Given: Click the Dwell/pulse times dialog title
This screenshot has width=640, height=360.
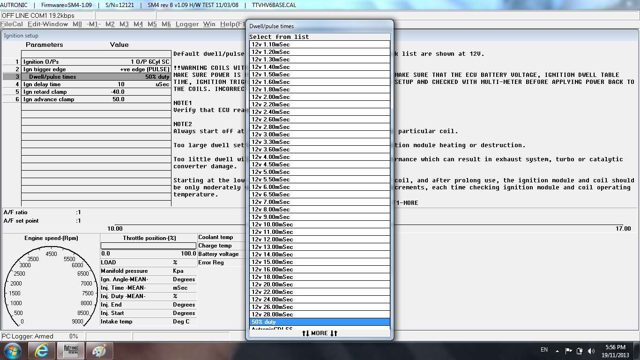Looking at the screenshot, I should (x=272, y=26).
